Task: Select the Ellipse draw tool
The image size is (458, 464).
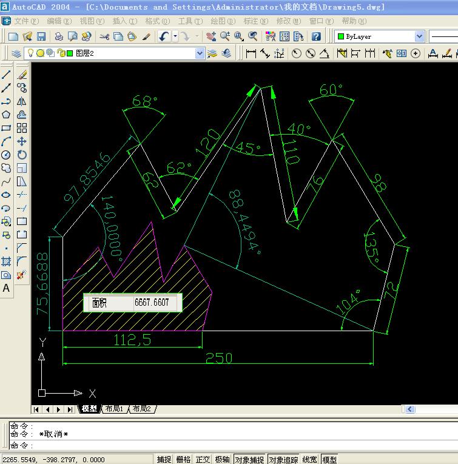Action: [x=6, y=195]
